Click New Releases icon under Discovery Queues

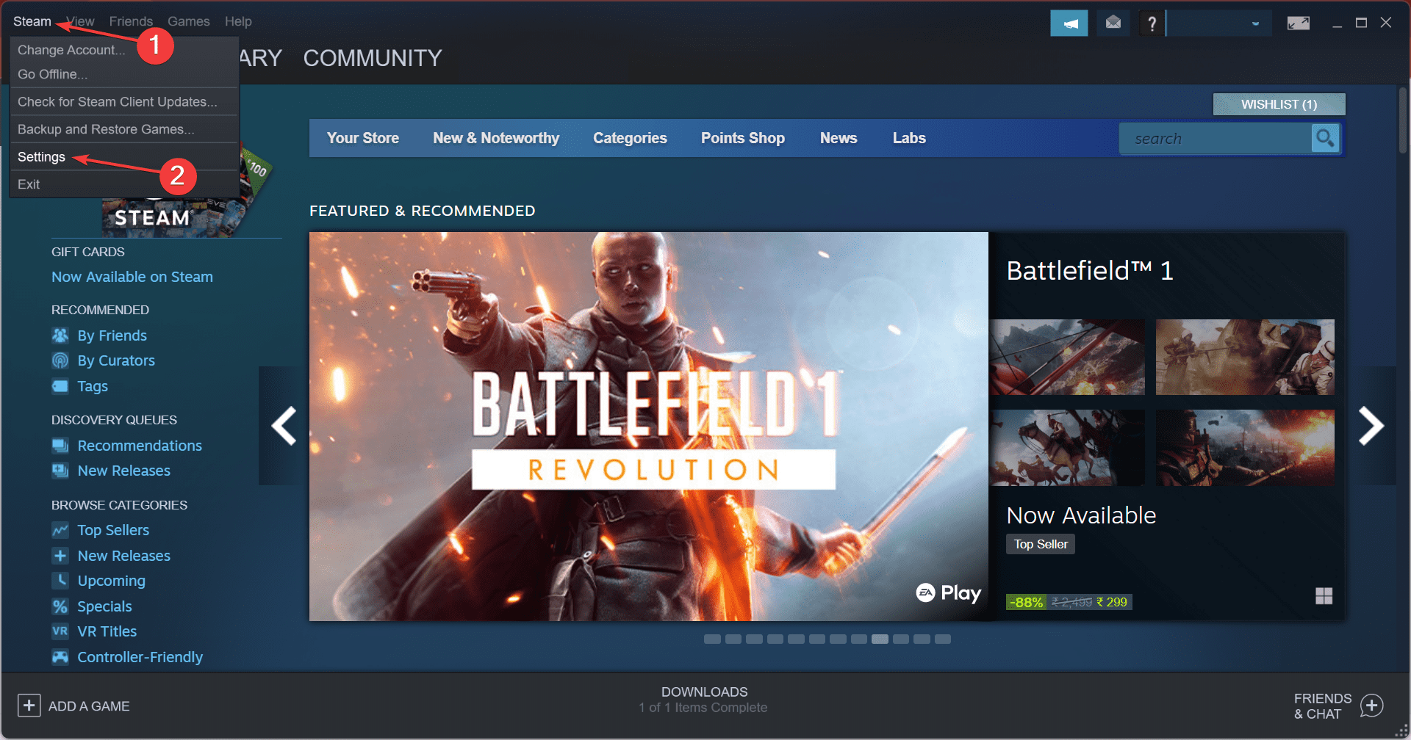(x=60, y=471)
